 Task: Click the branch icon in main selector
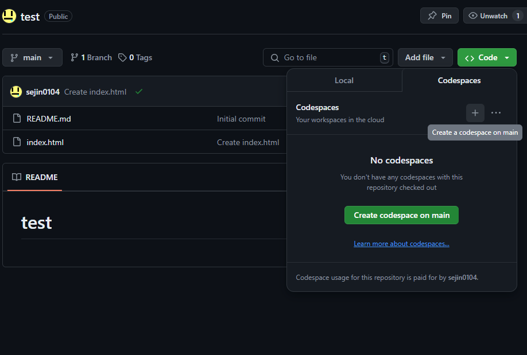[14, 58]
